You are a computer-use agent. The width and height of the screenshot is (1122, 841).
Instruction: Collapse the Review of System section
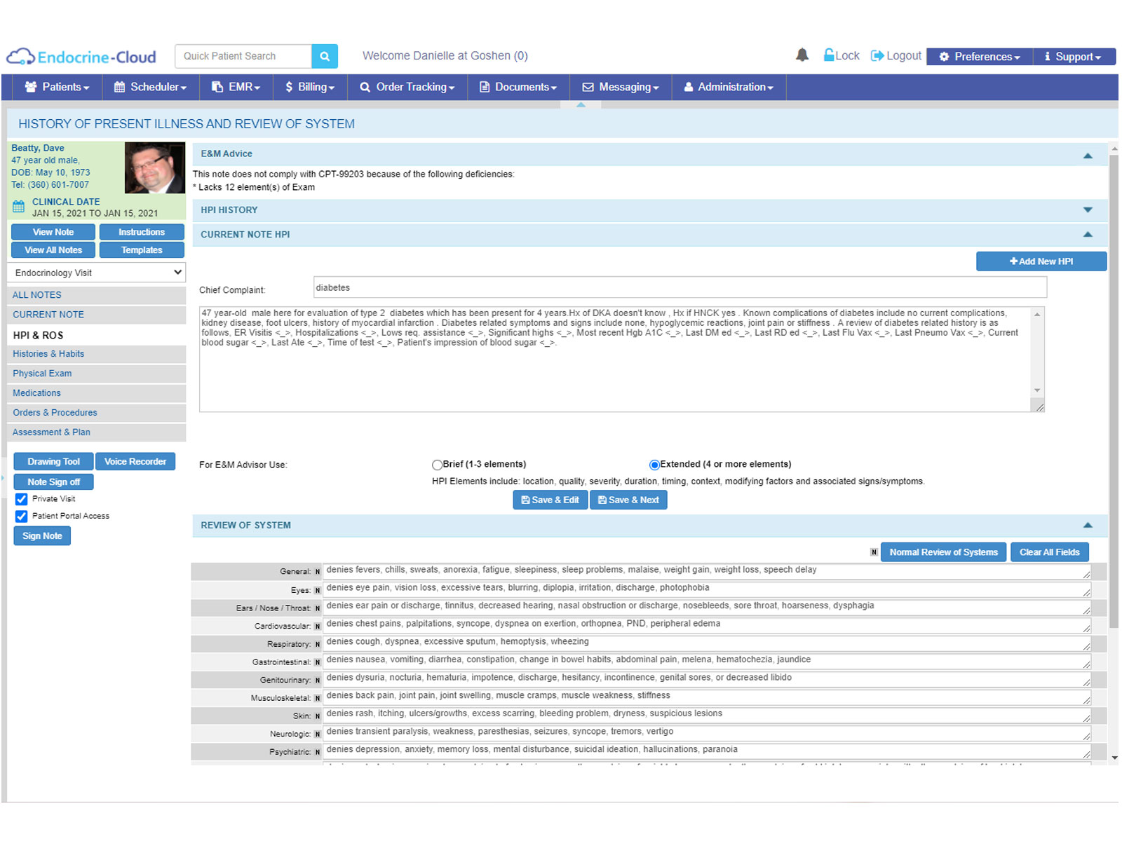pyautogui.click(x=1088, y=525)
